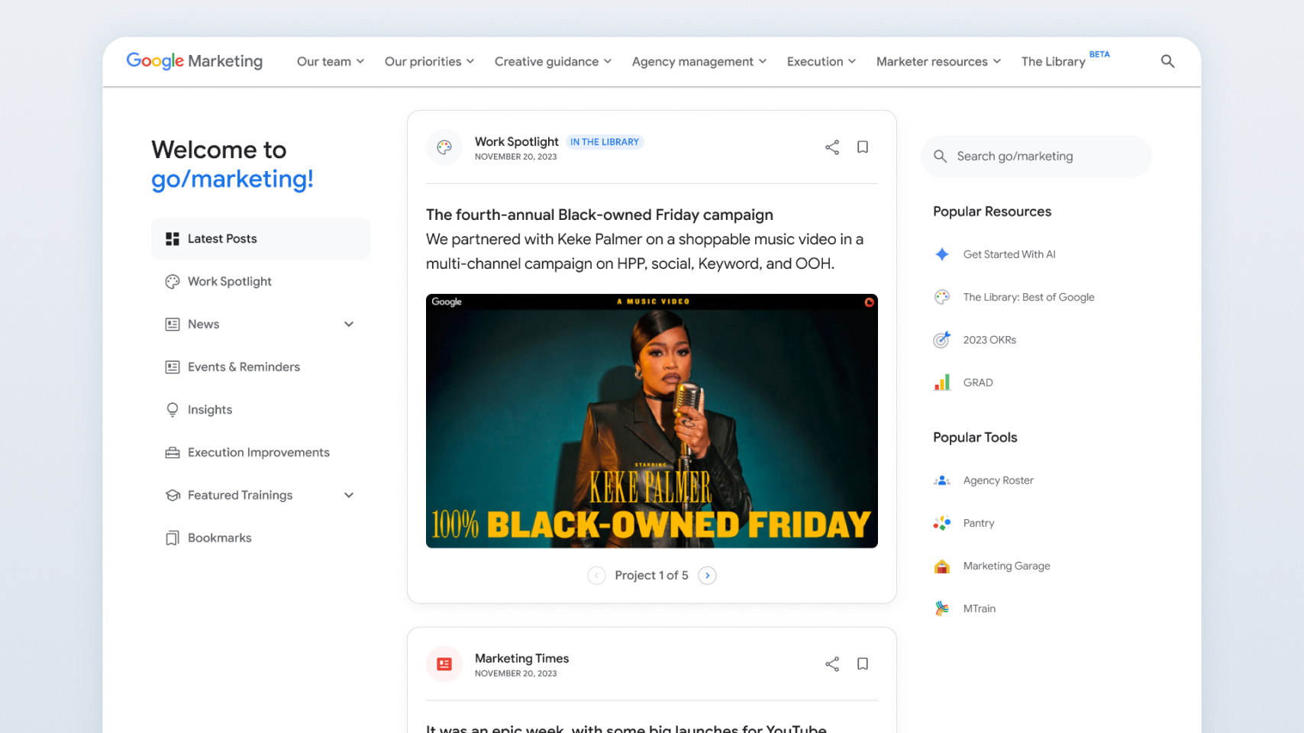This screenshot has height=733, width=1304.
Task: Open The Library: Best of Google link
Action: click(1029, 297)
